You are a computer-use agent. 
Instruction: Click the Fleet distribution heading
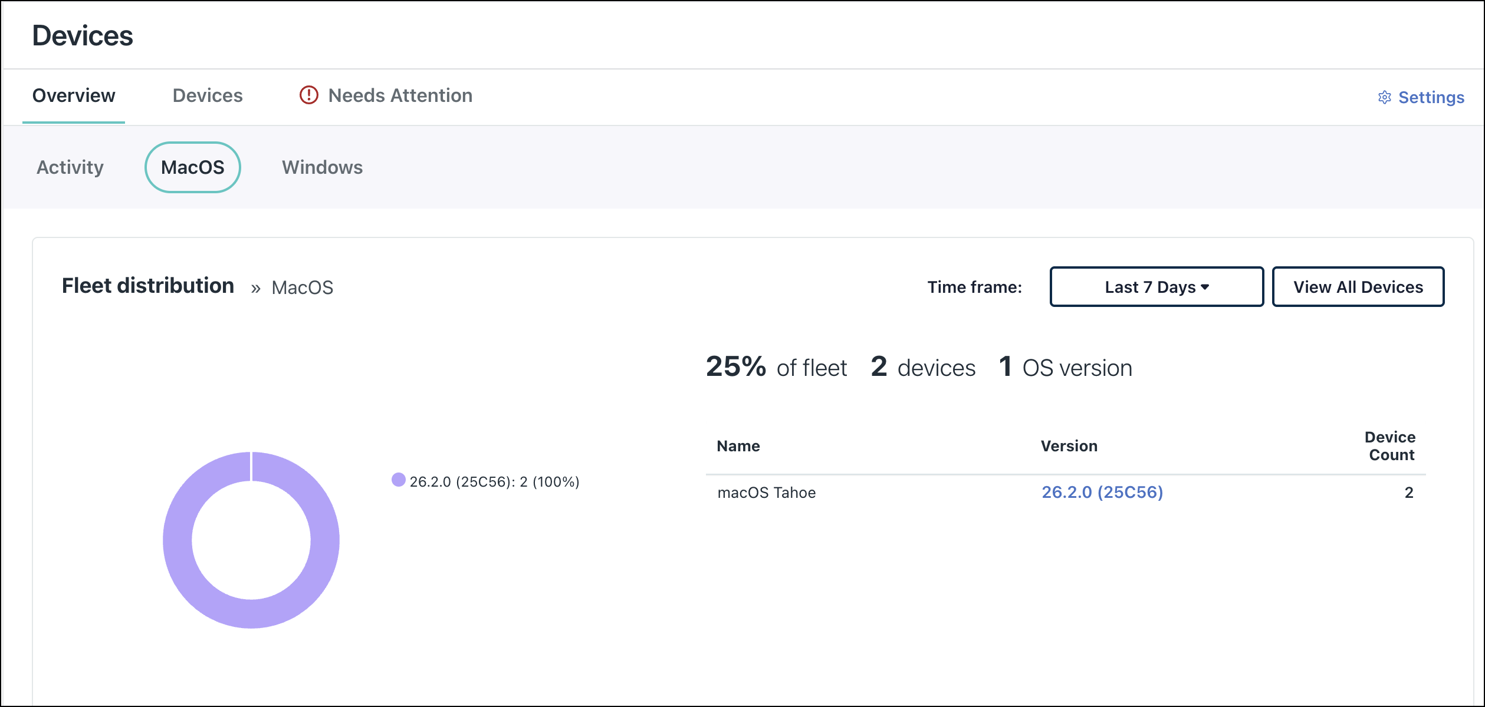pyautogui.click(x=148, y=286)
